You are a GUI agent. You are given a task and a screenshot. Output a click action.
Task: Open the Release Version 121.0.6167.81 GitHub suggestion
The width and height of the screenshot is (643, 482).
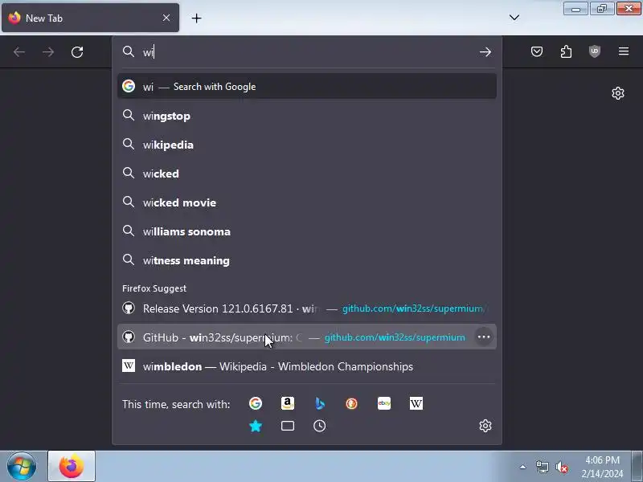[x=307, y=308]
